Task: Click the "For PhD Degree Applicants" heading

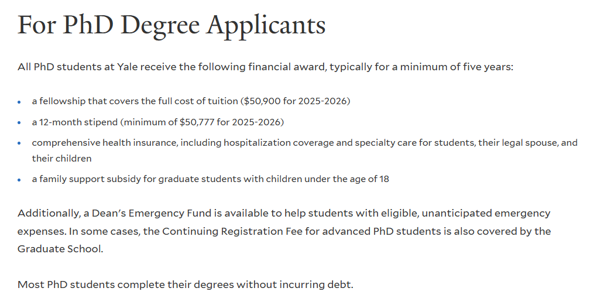Action: [171, 25]
